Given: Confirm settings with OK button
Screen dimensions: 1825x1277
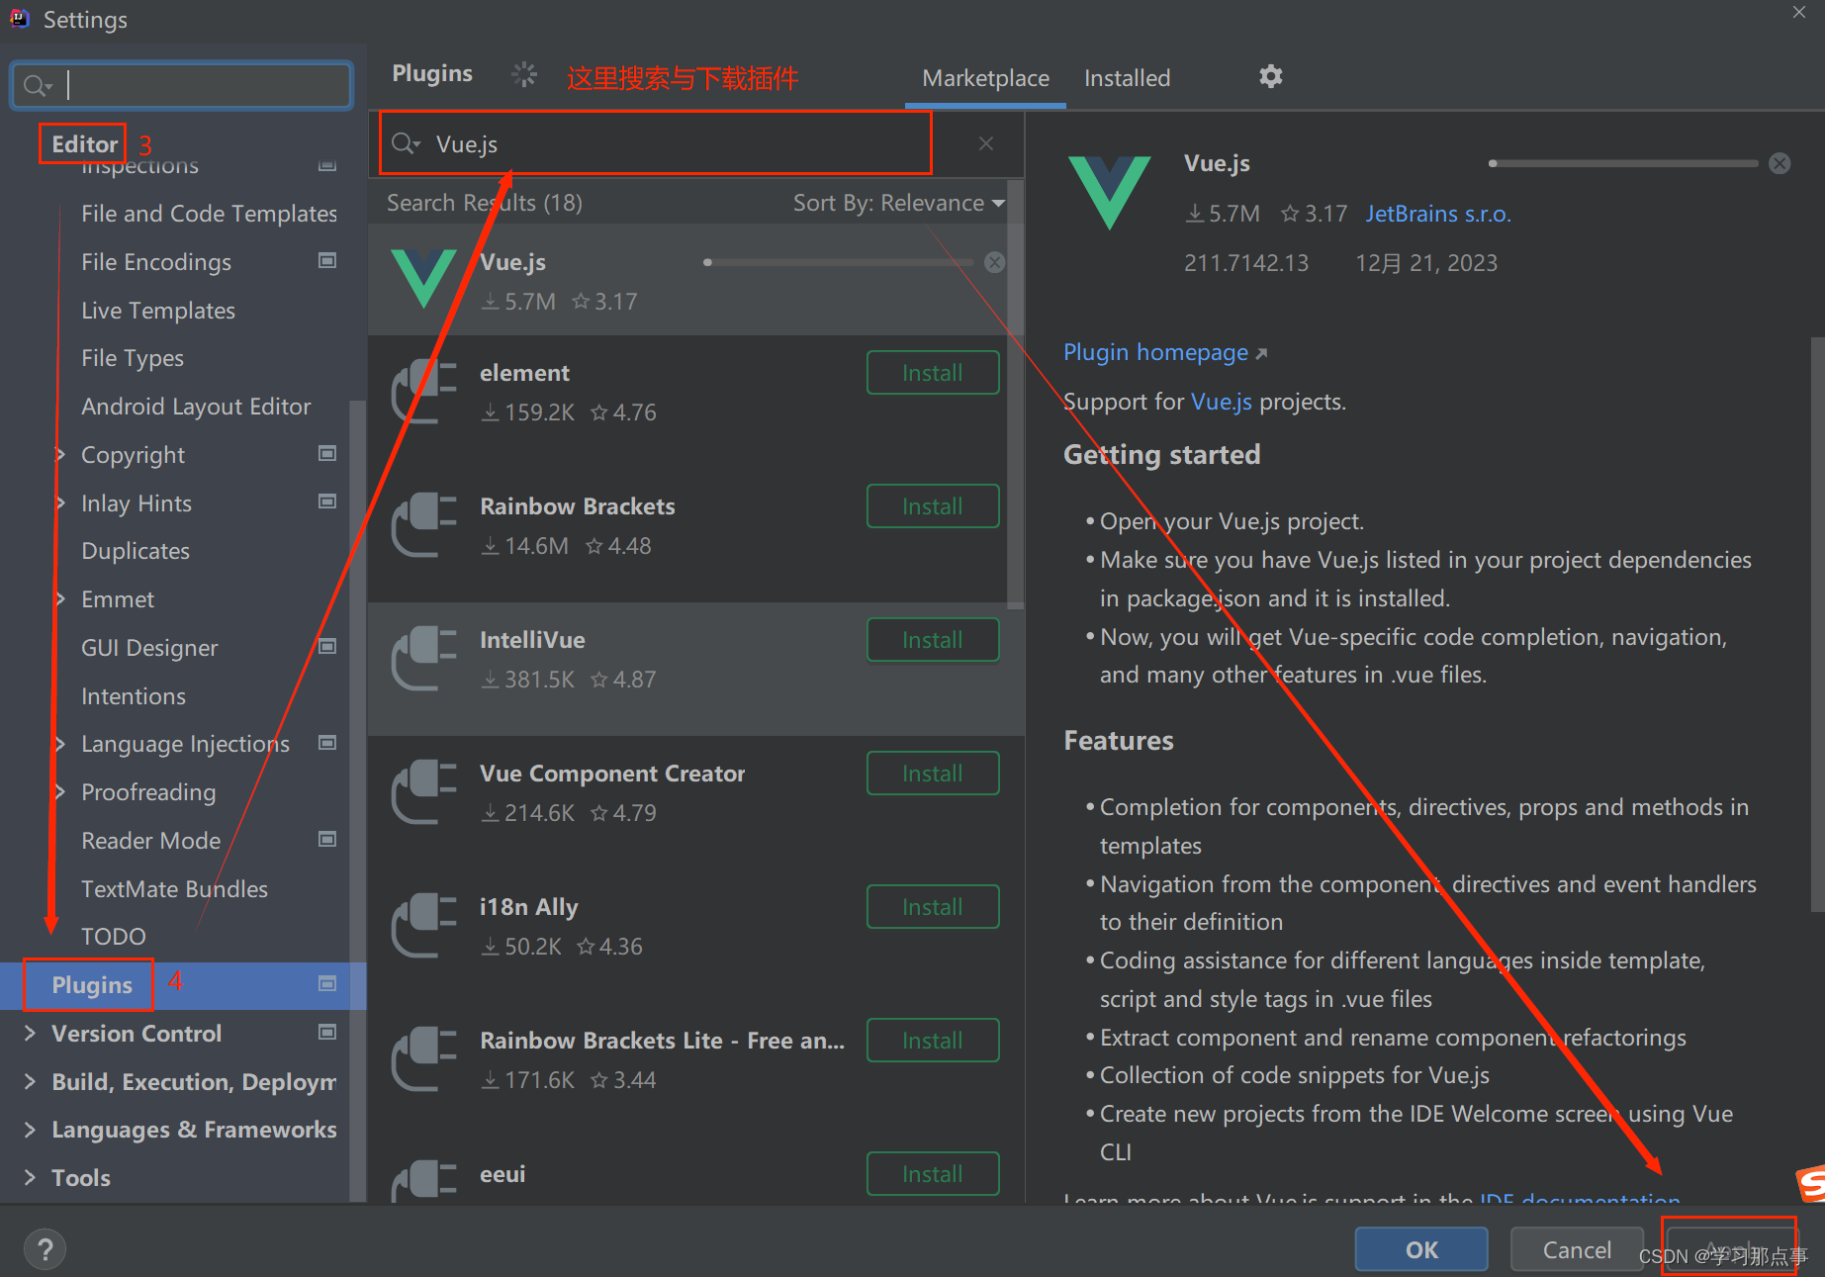Looking at the screenshot, I should click(x=1421, y=1249).
